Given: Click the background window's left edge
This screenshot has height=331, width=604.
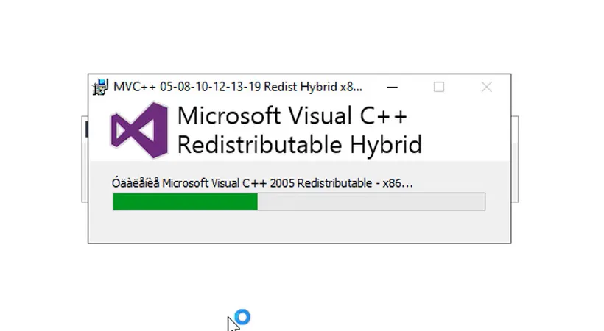Looking at the screenshot, I should coord(84,158).
